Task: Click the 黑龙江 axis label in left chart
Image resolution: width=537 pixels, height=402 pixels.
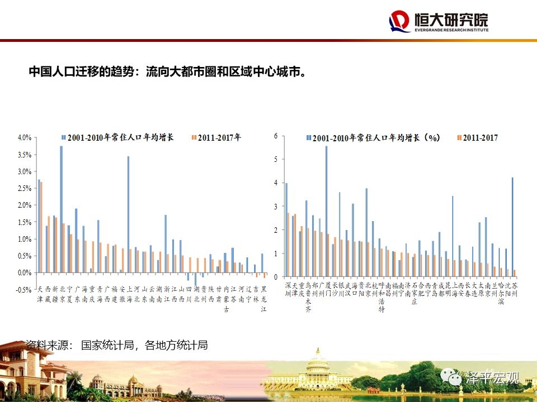Action: [263, 299]
